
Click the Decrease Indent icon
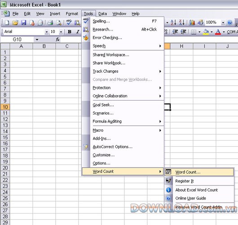pos(175,32)
